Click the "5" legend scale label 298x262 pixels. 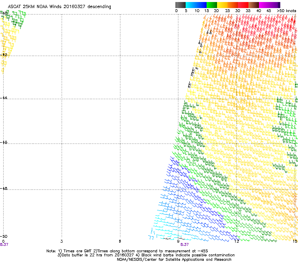coord(186,11)
